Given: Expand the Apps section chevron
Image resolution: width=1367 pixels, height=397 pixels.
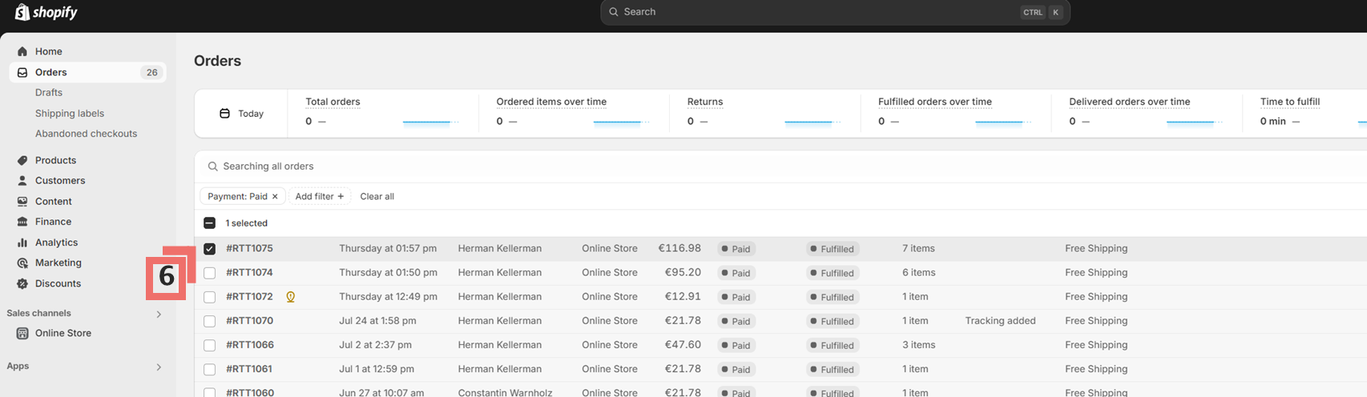Looking at the screenshot, I should tap(159, 367).
